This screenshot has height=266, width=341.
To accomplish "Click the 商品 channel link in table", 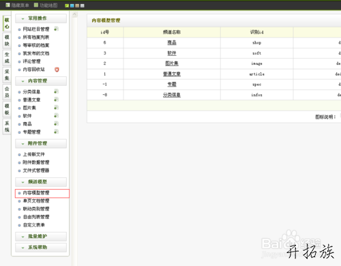I will click(172, 42).
